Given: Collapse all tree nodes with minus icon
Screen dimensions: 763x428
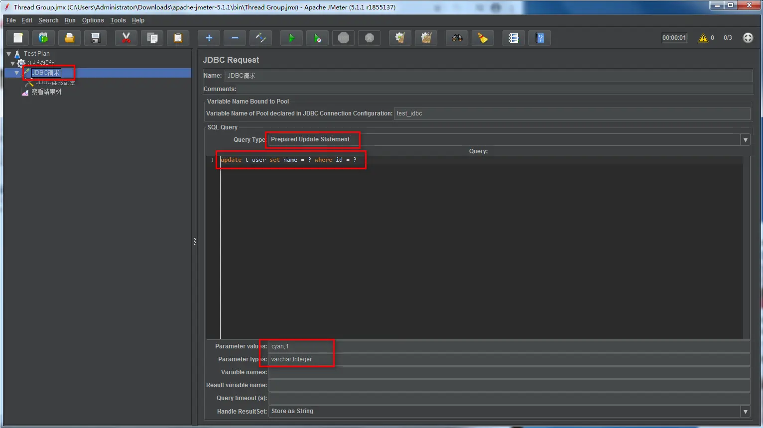Looking at the screenshot, I should point(235,38).
